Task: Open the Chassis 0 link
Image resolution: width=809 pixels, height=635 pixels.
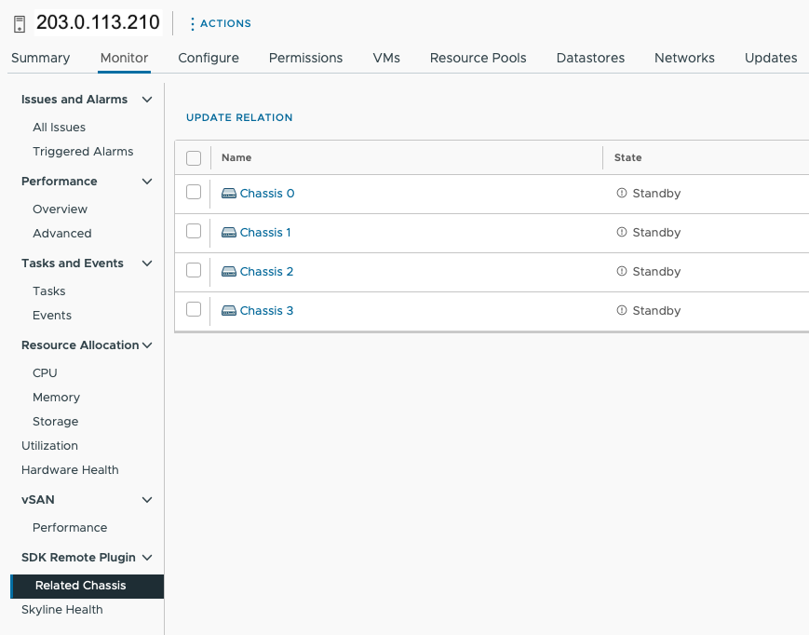Action: 267,194
